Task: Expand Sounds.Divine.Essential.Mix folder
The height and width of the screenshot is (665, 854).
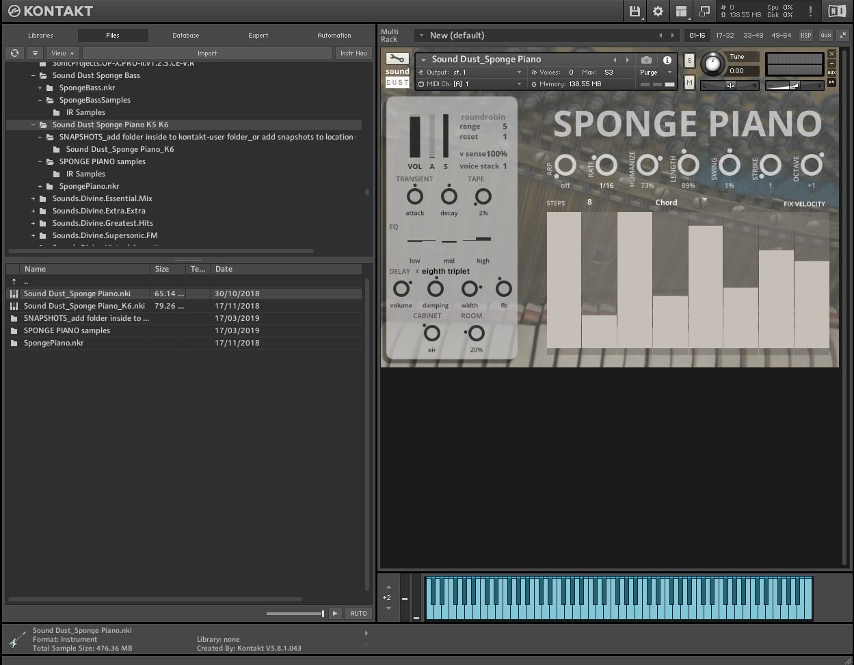Action: click(x=33, y=198)
